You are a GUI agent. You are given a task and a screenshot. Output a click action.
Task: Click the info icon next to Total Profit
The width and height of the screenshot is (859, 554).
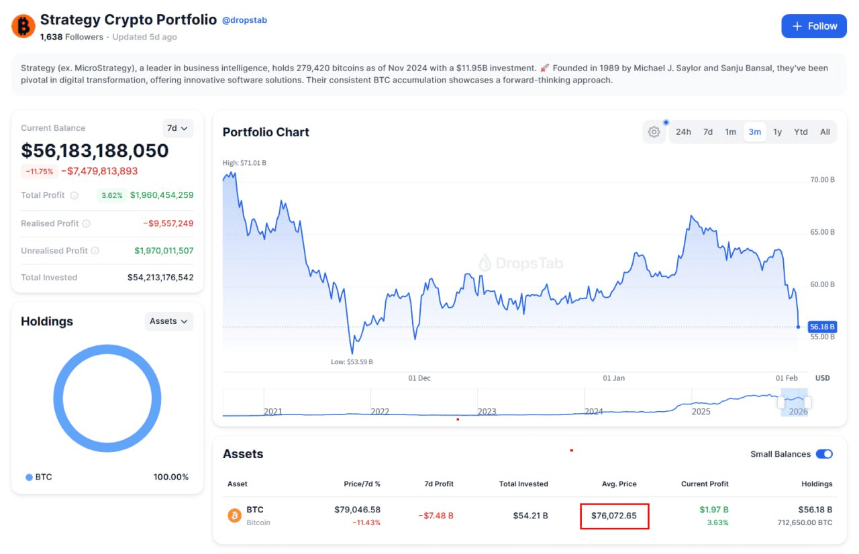(x=74, y=195)
